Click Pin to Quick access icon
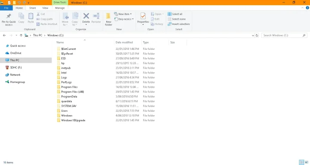The width and height of the screenshot is (310, 165). click(x=9, y=16)
